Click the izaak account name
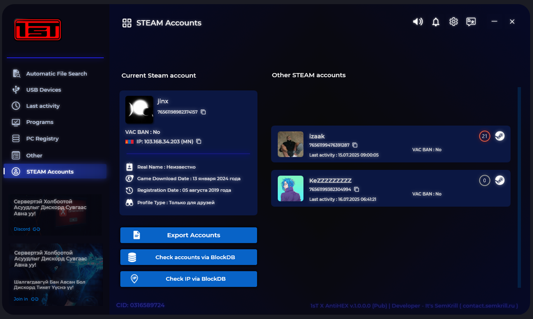 click(317, 136)
